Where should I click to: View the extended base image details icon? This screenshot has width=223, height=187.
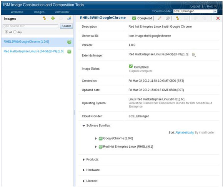194,55
